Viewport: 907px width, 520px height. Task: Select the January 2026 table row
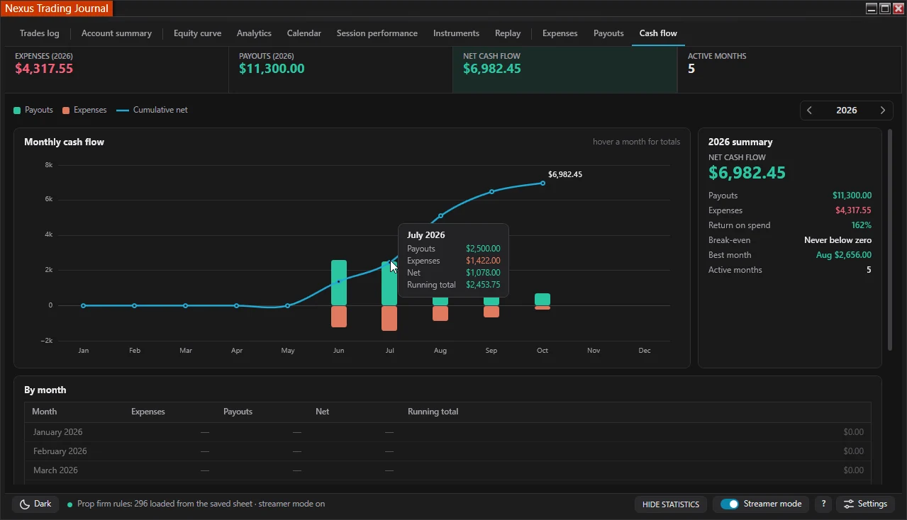click(447, 432)
